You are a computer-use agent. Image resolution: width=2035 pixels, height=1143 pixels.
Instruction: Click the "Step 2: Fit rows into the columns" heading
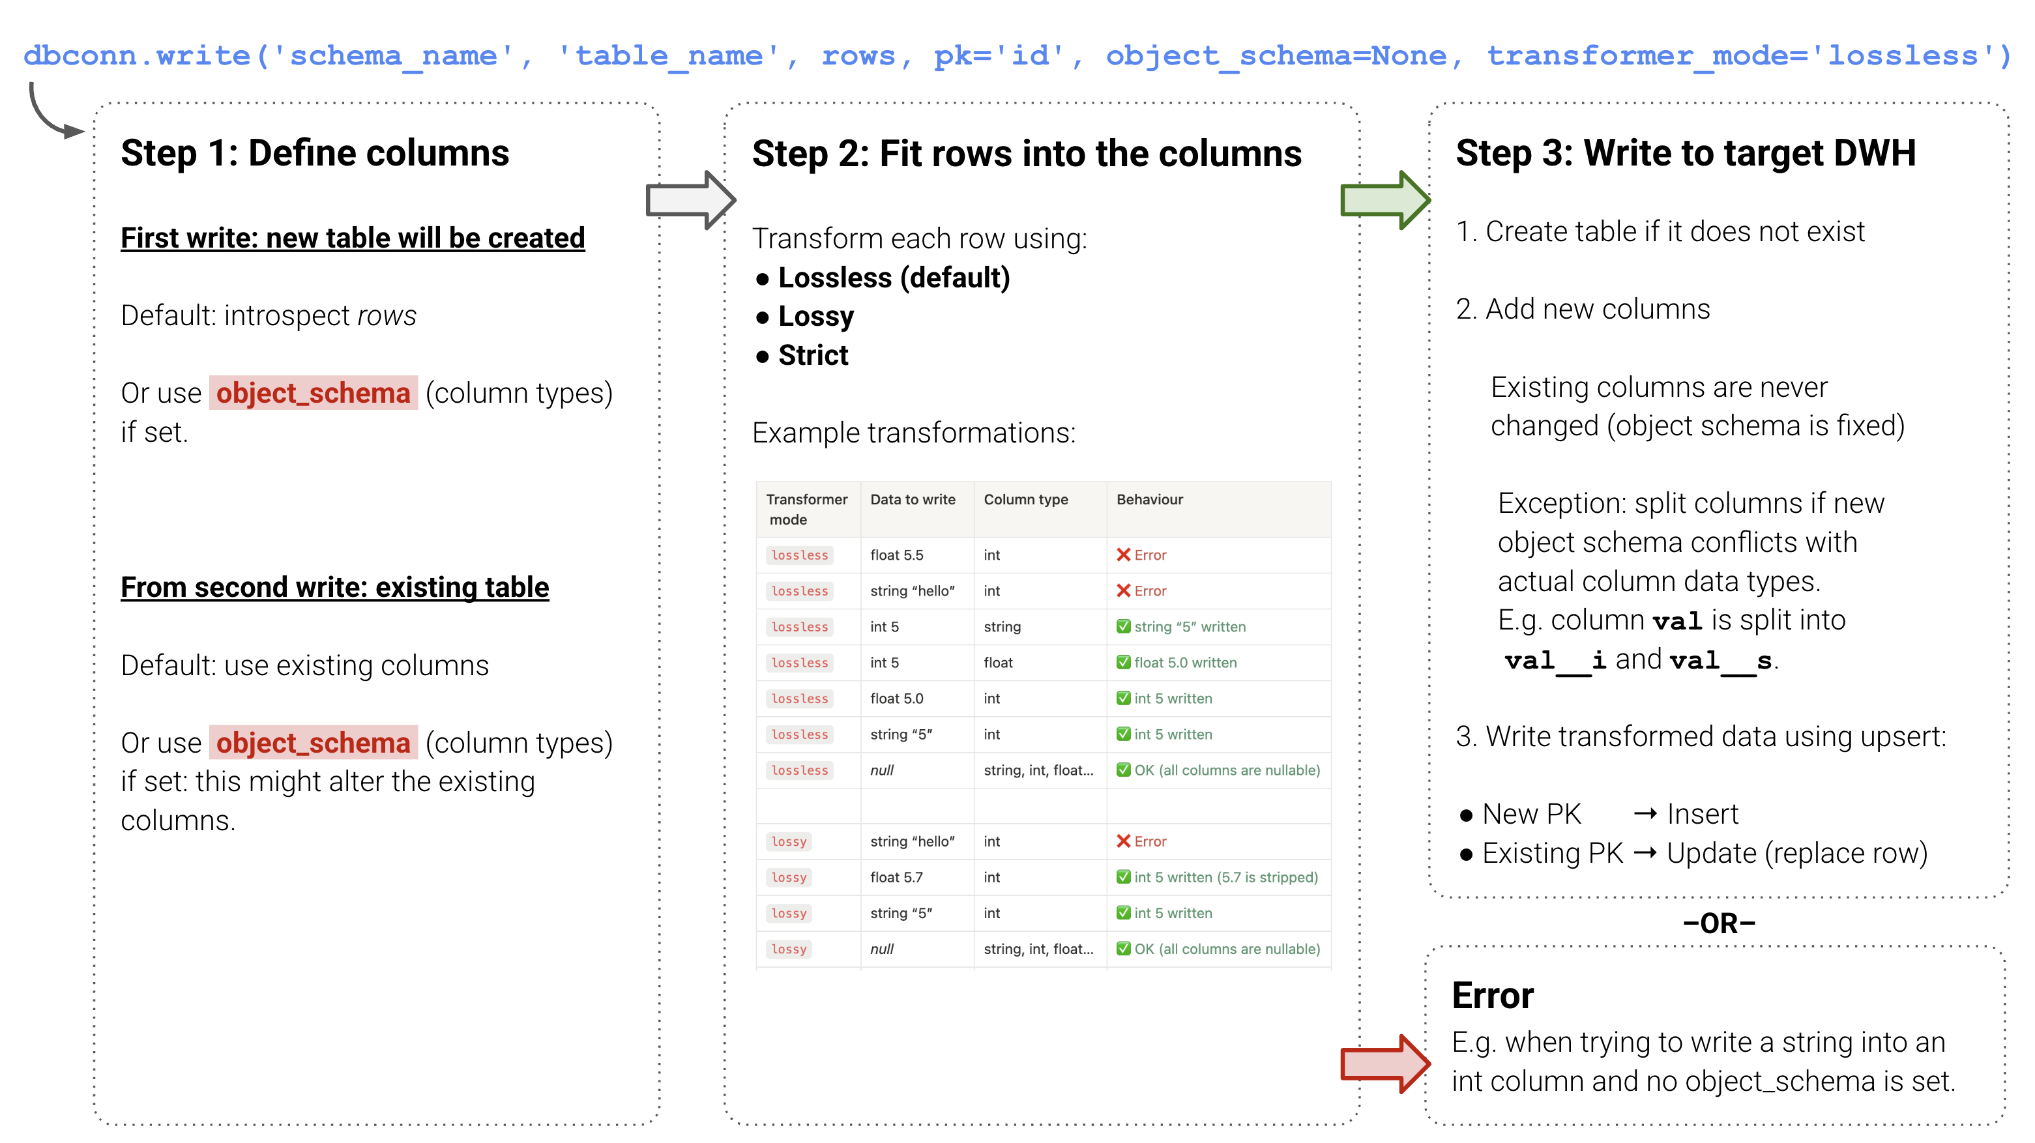pos(1026,153)
